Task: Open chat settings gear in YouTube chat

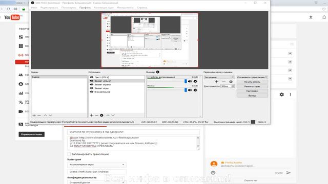Action: pyautogui.click(x=282, y=95)
